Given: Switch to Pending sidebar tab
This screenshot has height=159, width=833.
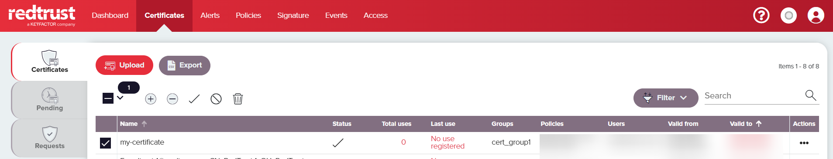Looking at the screenshot, I should tap(50, 100).
